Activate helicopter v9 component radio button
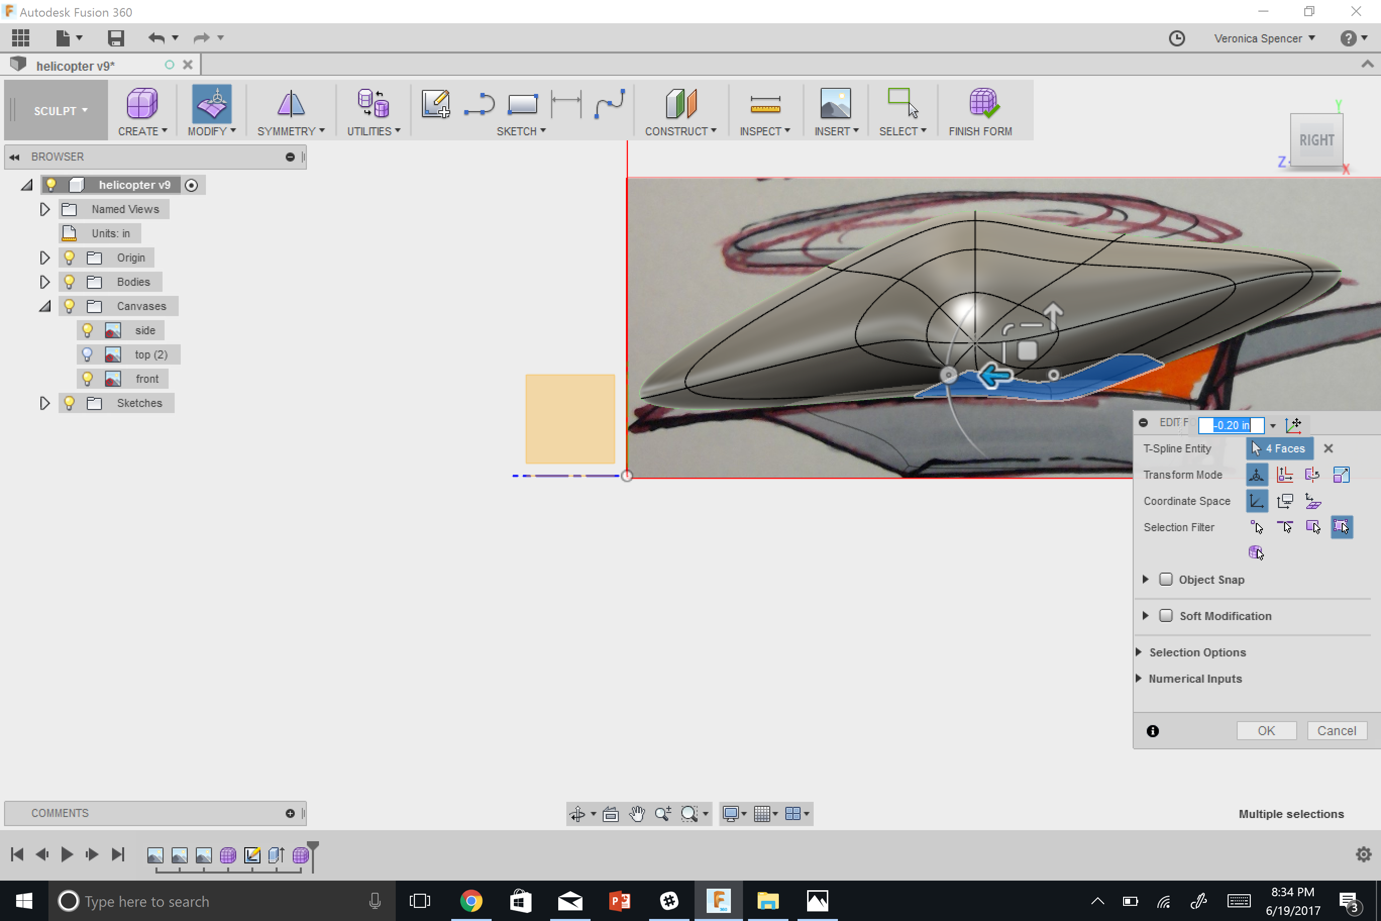 191,186
